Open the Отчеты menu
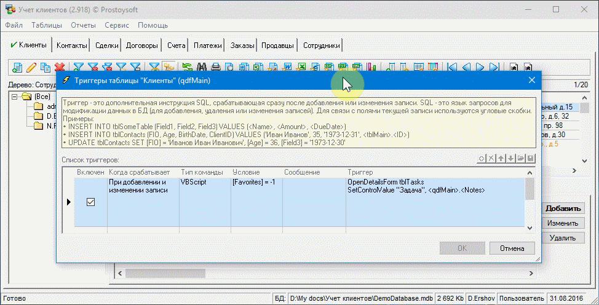This screenshot has width=599, height=305. (83, 25)
